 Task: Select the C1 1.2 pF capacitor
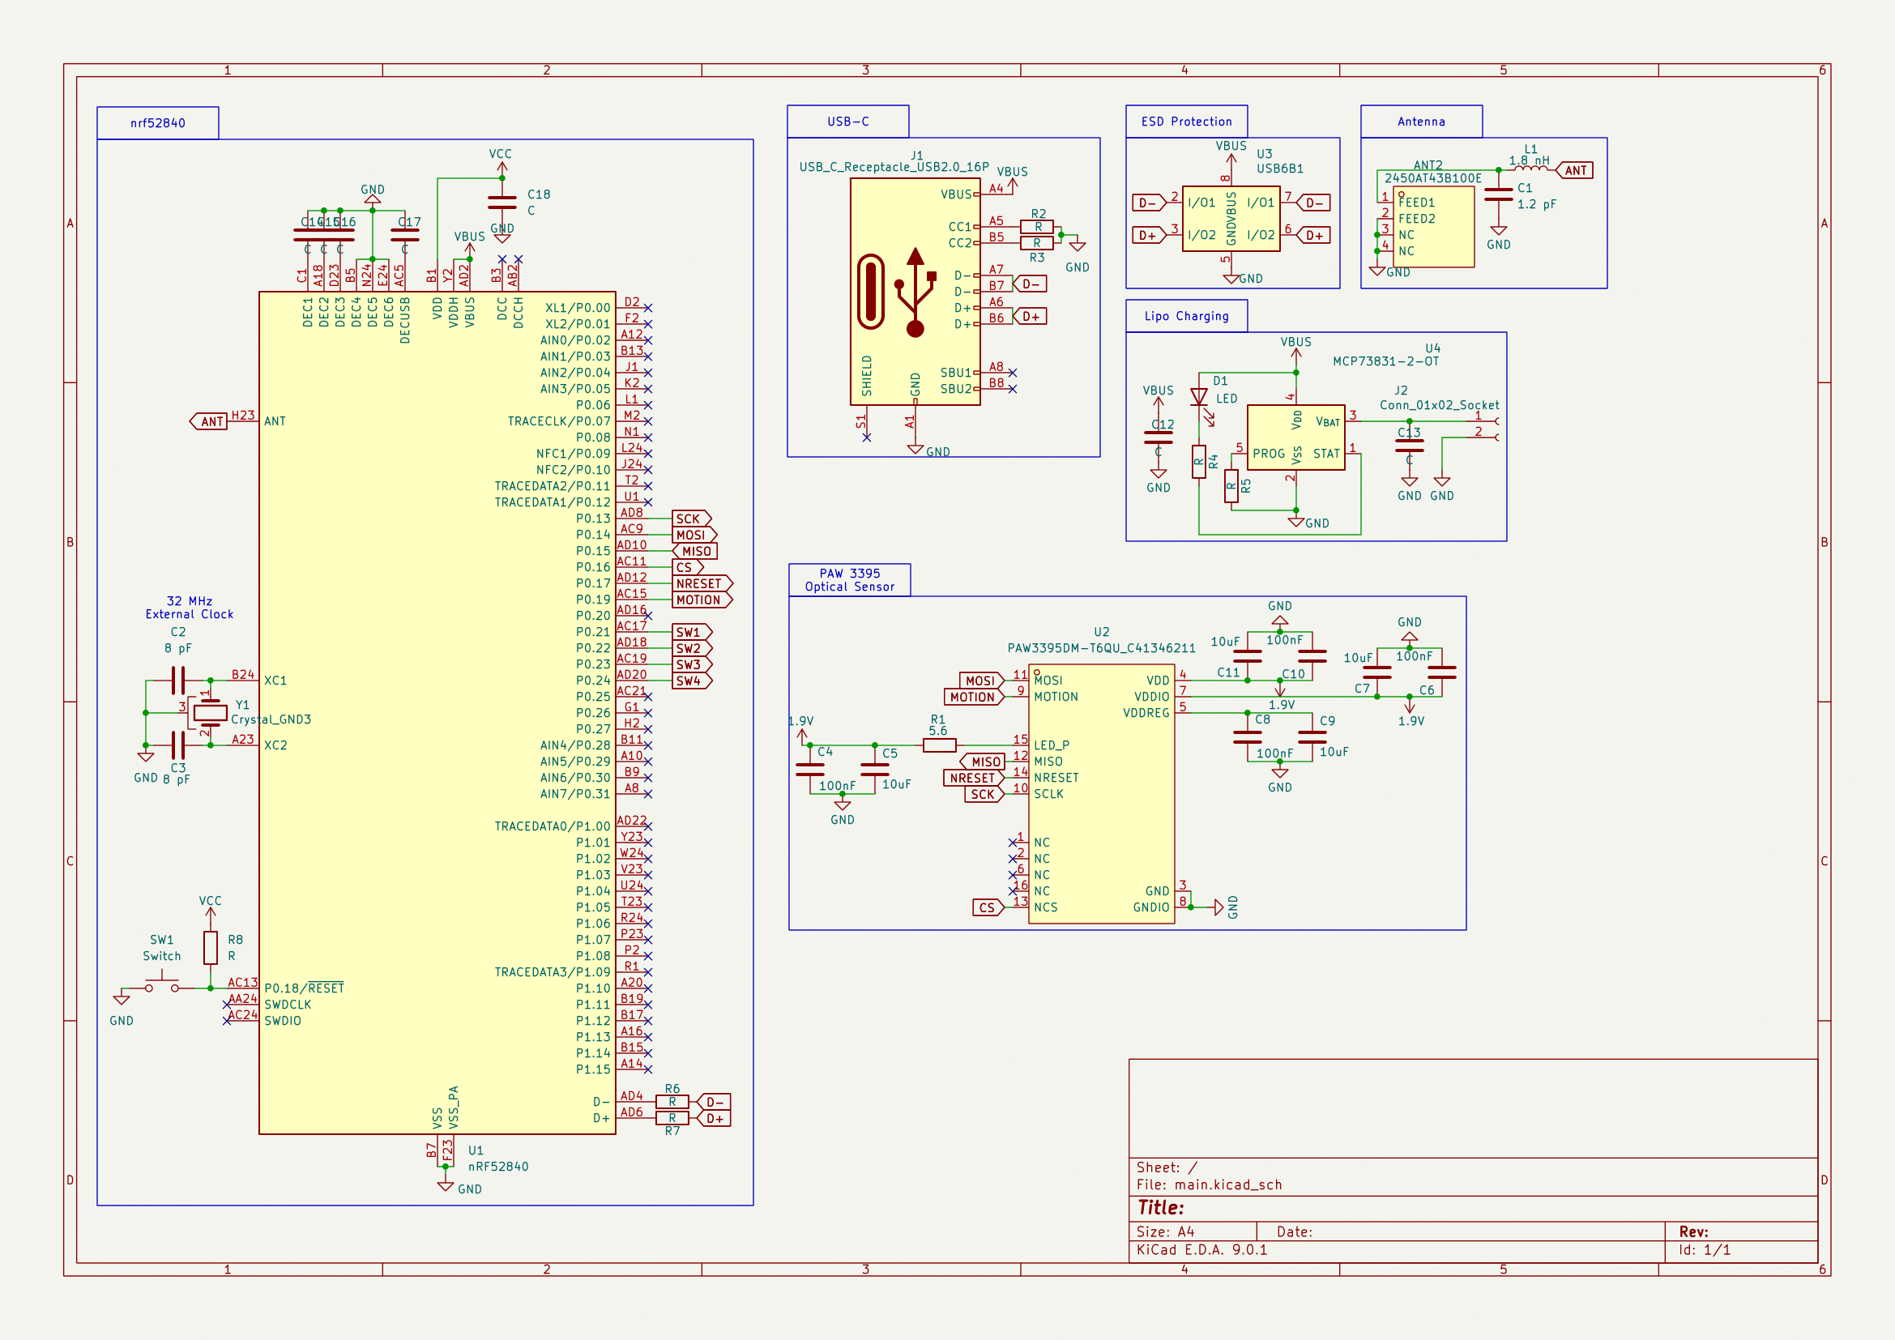point(1499,194)
